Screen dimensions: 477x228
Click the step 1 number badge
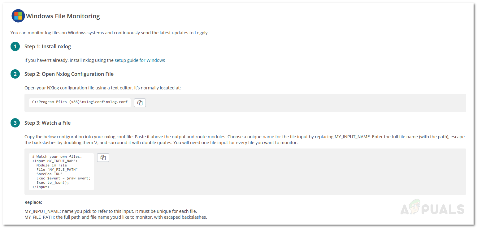click(15, 47)
